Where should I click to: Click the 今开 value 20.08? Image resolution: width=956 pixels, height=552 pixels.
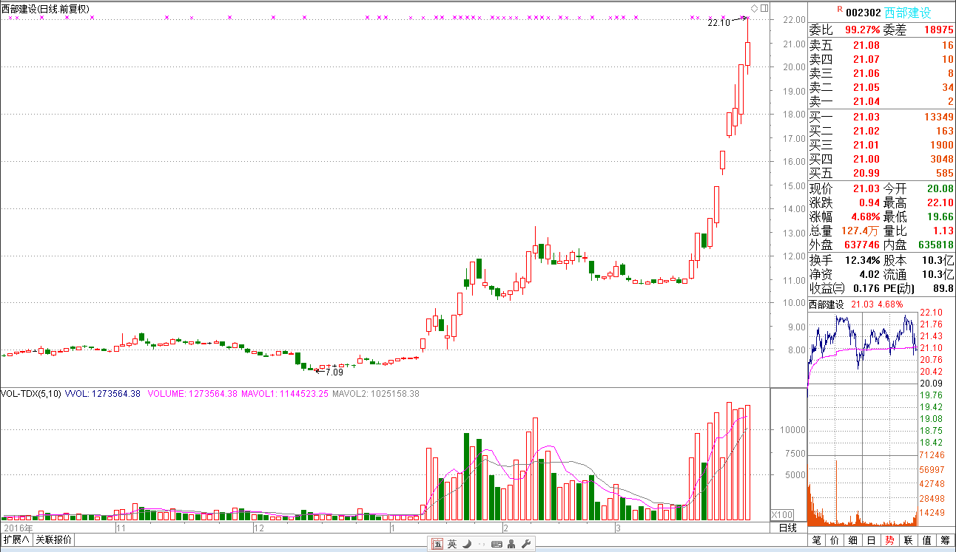pyautogui.click(x=940, y=188)
